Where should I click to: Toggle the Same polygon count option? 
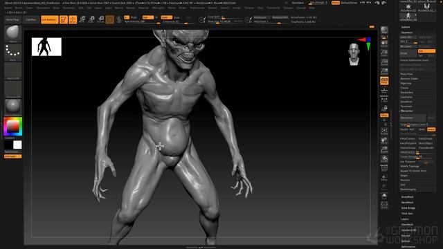coord(422,129)
